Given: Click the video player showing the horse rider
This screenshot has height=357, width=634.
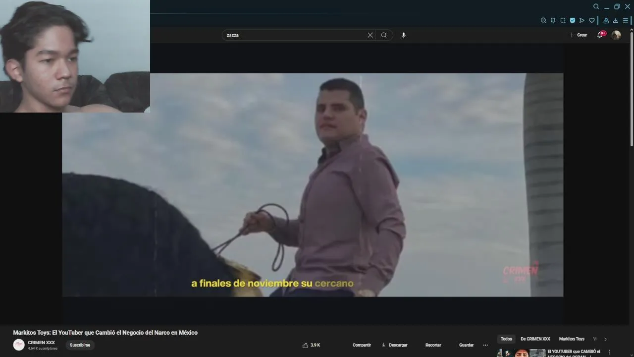Looking at the screenshot, I should click(313, 185).
